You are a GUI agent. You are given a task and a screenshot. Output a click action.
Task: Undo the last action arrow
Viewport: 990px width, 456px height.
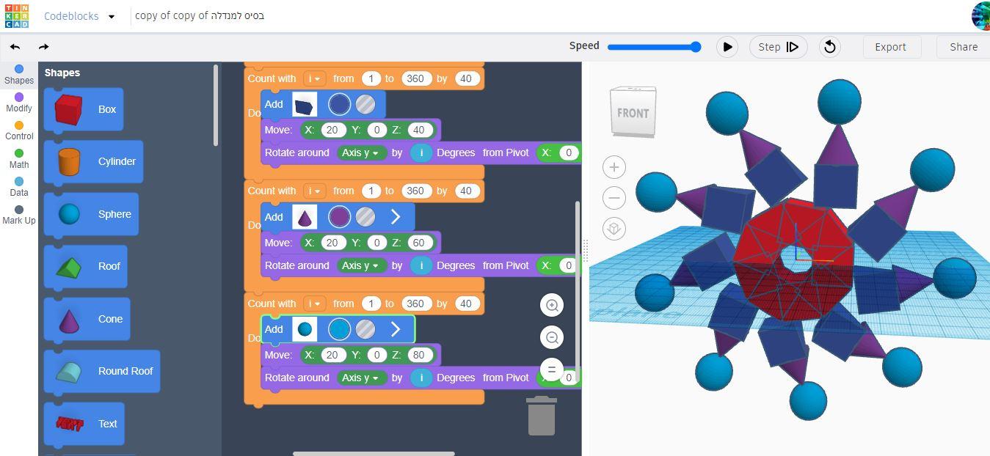(15, 47)
